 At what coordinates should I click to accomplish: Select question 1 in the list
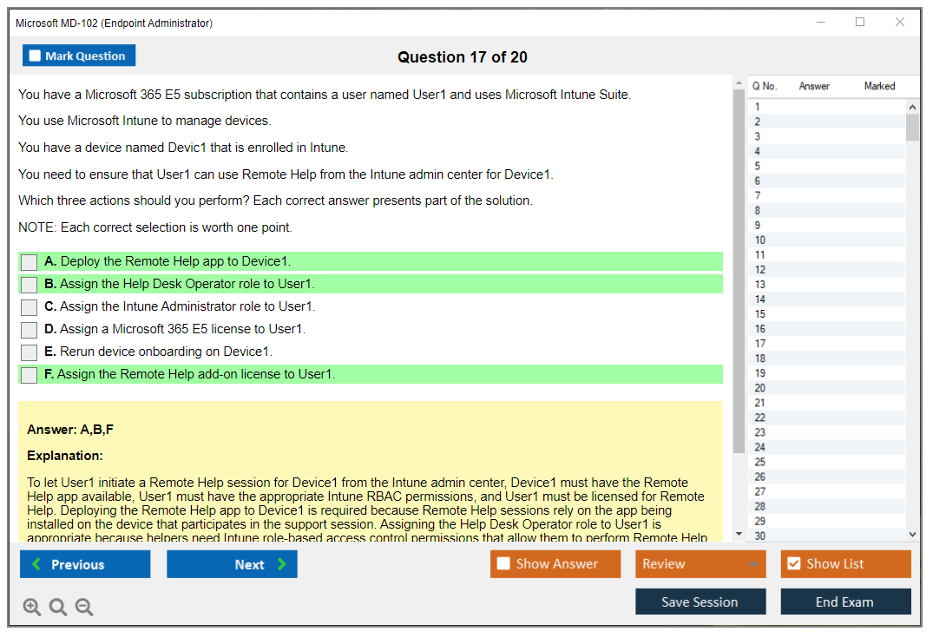827,107
